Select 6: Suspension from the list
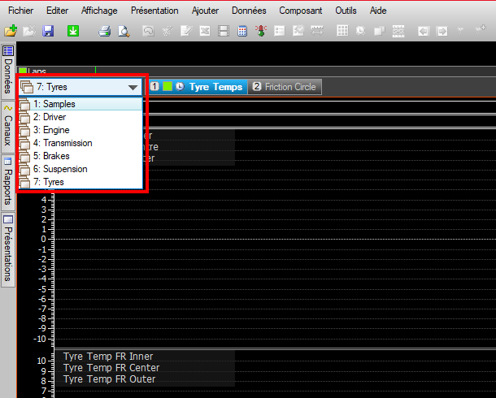 click(80, 169)
